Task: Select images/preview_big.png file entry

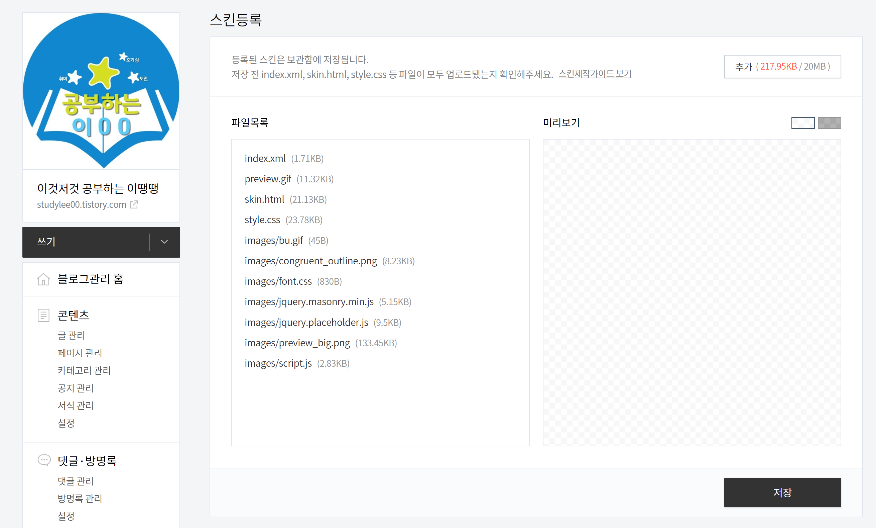Action: pos(297,343)
